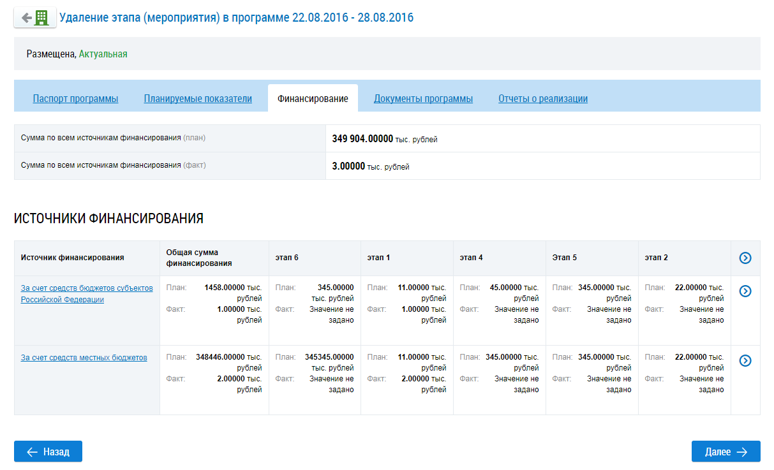Click the этап 6 column header
The image size is (774, 470).
[x=287, y=258]
